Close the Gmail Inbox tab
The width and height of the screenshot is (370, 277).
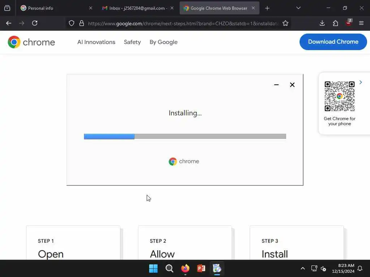(x=172, y=8)
